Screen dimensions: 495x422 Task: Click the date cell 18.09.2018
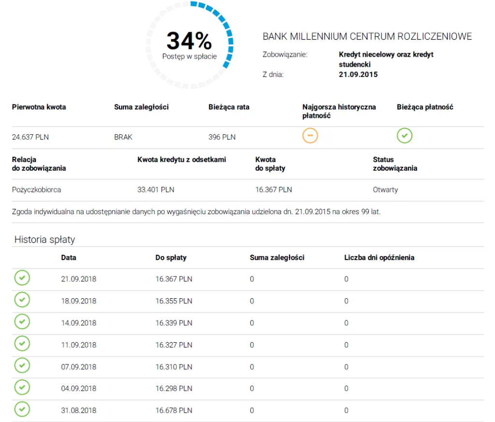click(79, 301)
